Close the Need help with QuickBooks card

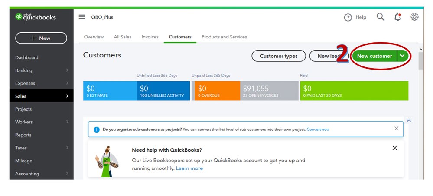coord(394,148)
